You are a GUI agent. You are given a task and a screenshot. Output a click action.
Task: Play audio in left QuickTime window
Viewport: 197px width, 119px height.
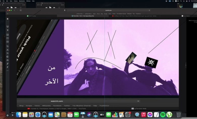pyautogui.click(x=12, y=7)
